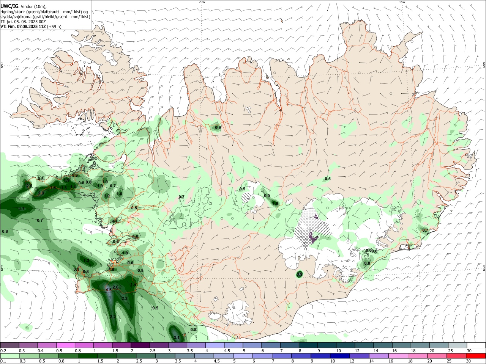
Task: Click the rain scale 10 navy blue swatch
Action: click(340, 356)
